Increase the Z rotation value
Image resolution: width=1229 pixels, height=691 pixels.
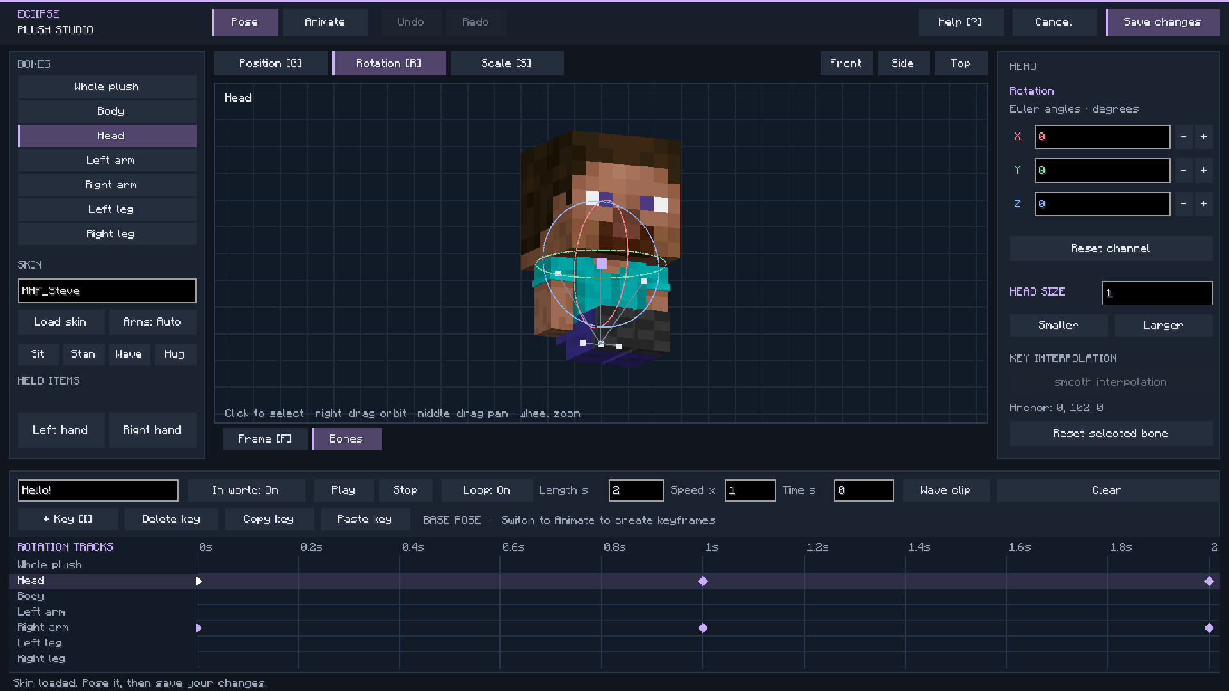[x=1203, y=204]
